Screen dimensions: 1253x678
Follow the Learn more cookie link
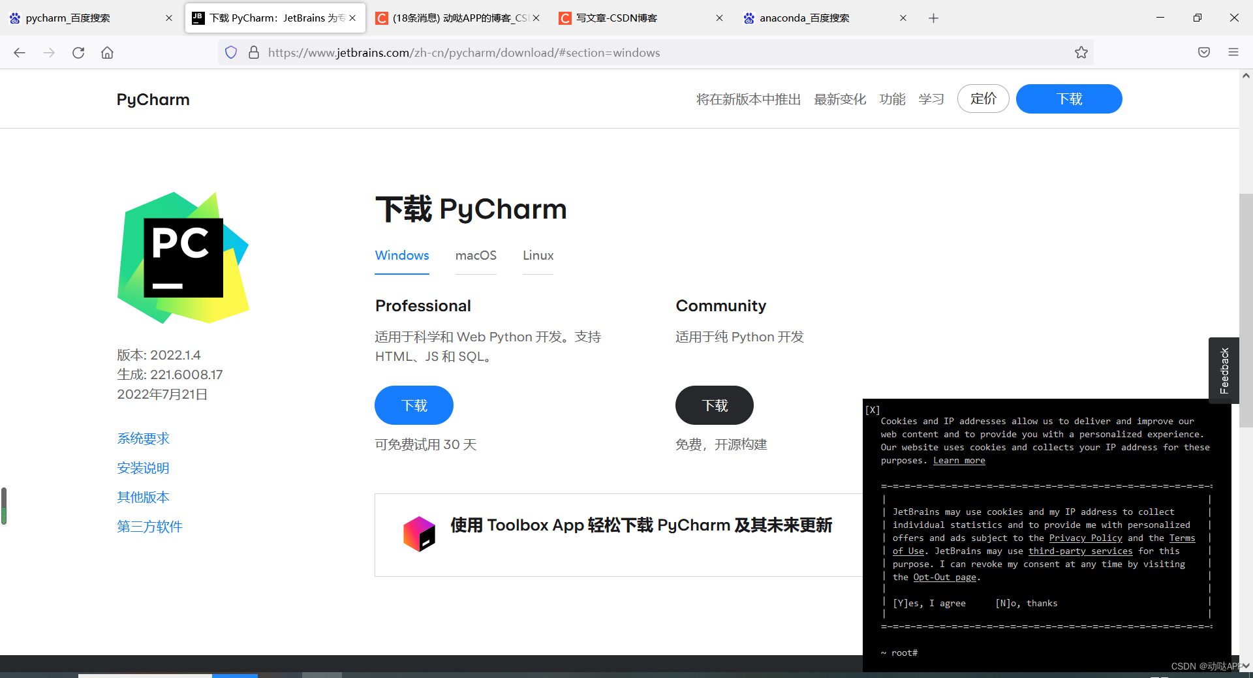[x=959, y=461]
